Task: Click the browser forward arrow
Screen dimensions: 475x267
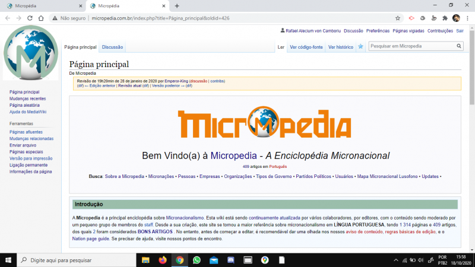Action: click(19, 18)
